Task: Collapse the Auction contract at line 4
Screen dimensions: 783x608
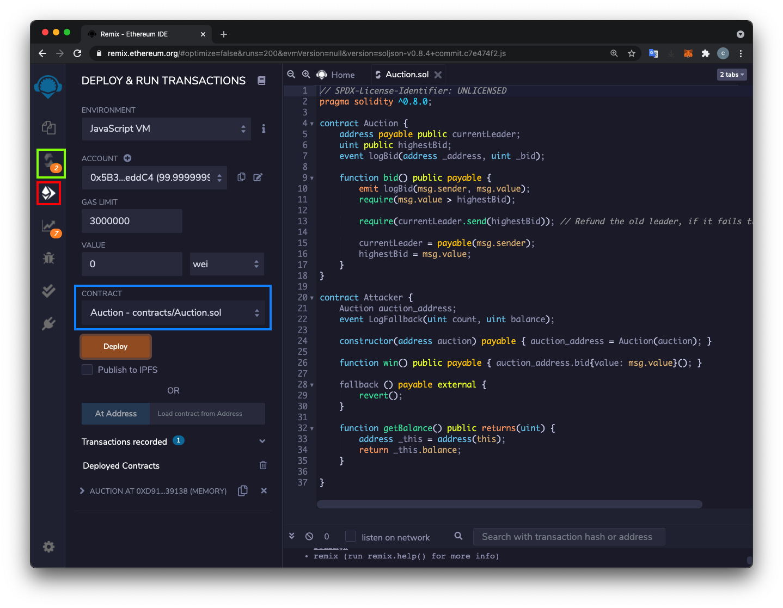Action: pos(311,124)
